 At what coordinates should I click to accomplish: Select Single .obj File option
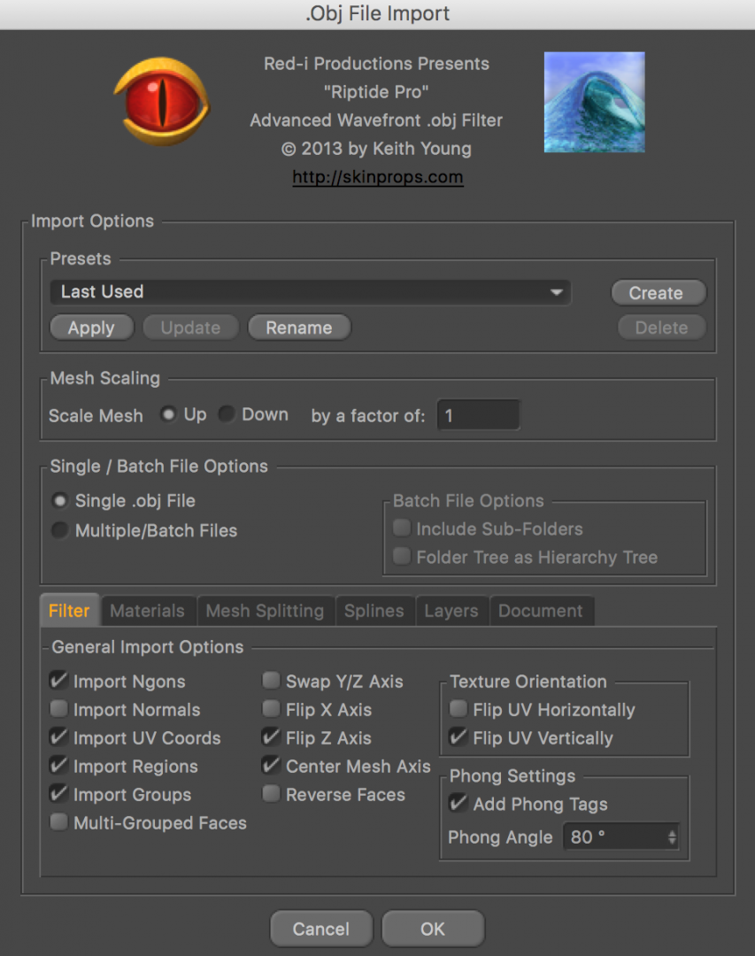tap(60, 500)
